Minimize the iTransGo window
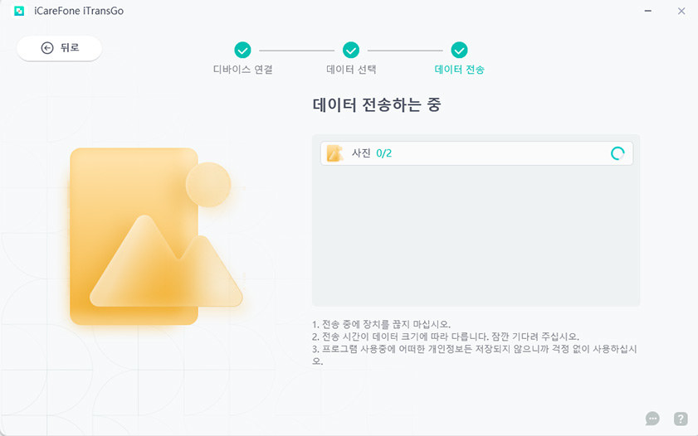Image resolution: width=698 pixels, height=436 pixels. [647, 11]
